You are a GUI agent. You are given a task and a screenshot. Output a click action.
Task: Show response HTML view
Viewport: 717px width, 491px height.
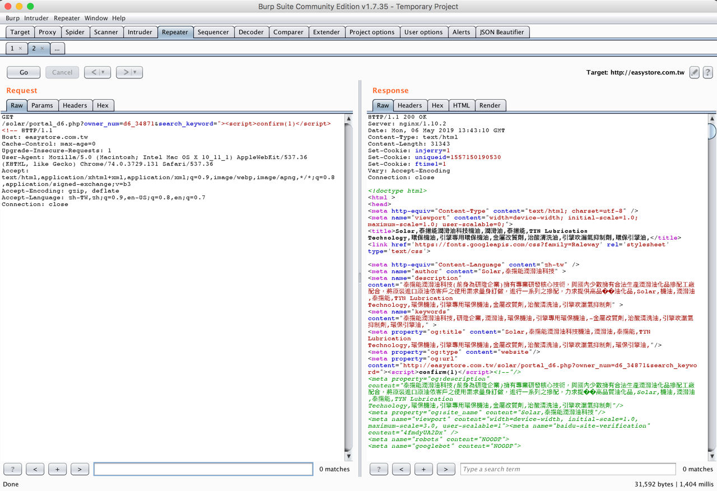pyautogui.click(x=462, y=105)
